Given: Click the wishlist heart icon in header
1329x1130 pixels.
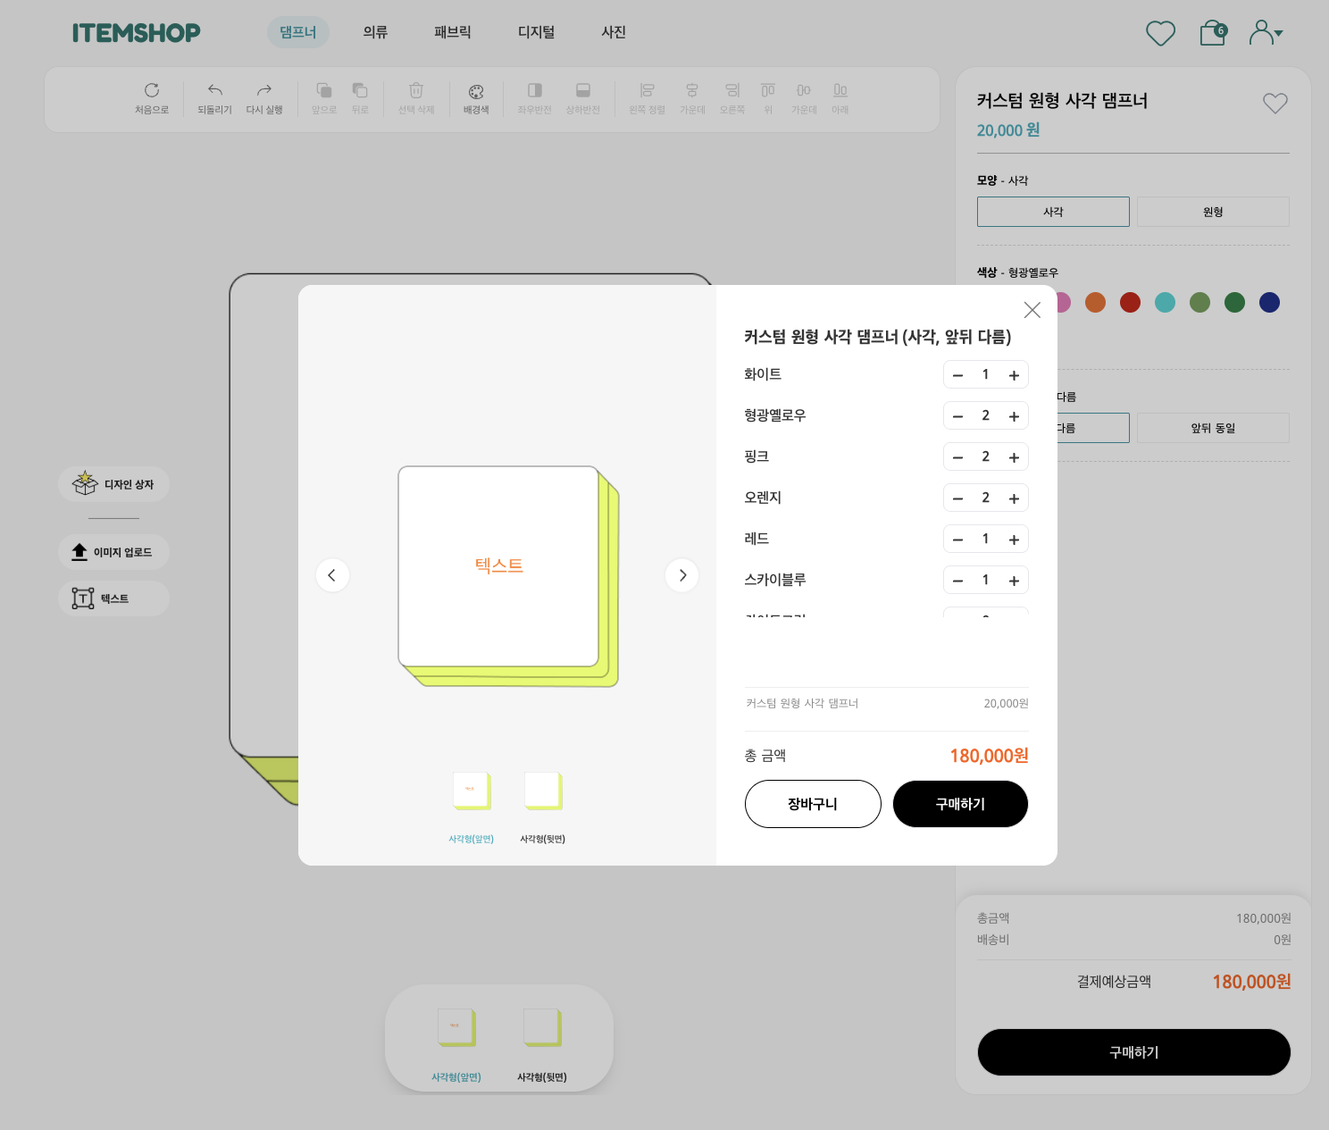Looking at the screenshot, I should click(x=1160, y=33).
